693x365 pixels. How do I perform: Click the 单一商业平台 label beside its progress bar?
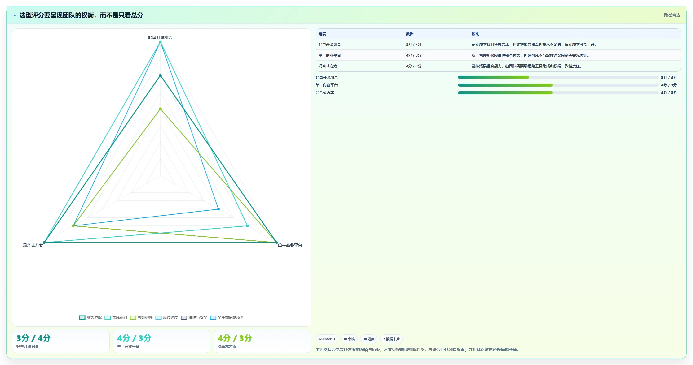click(327, 85)
